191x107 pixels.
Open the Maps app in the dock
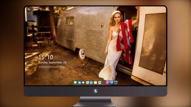coord(87,82)
